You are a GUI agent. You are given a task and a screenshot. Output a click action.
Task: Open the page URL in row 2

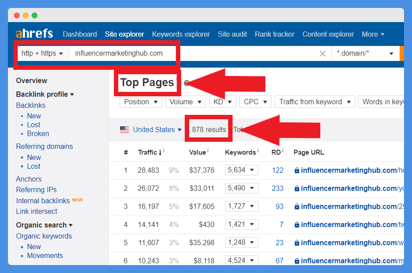tap(352, 188)
